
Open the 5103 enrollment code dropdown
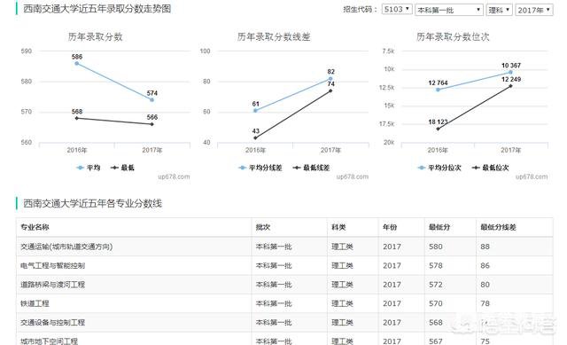[x=397, y=10]
